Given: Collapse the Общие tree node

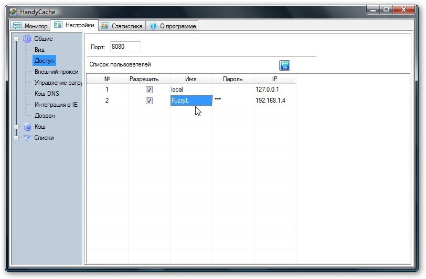Looking at the screenshot, I should pos(16,39).
